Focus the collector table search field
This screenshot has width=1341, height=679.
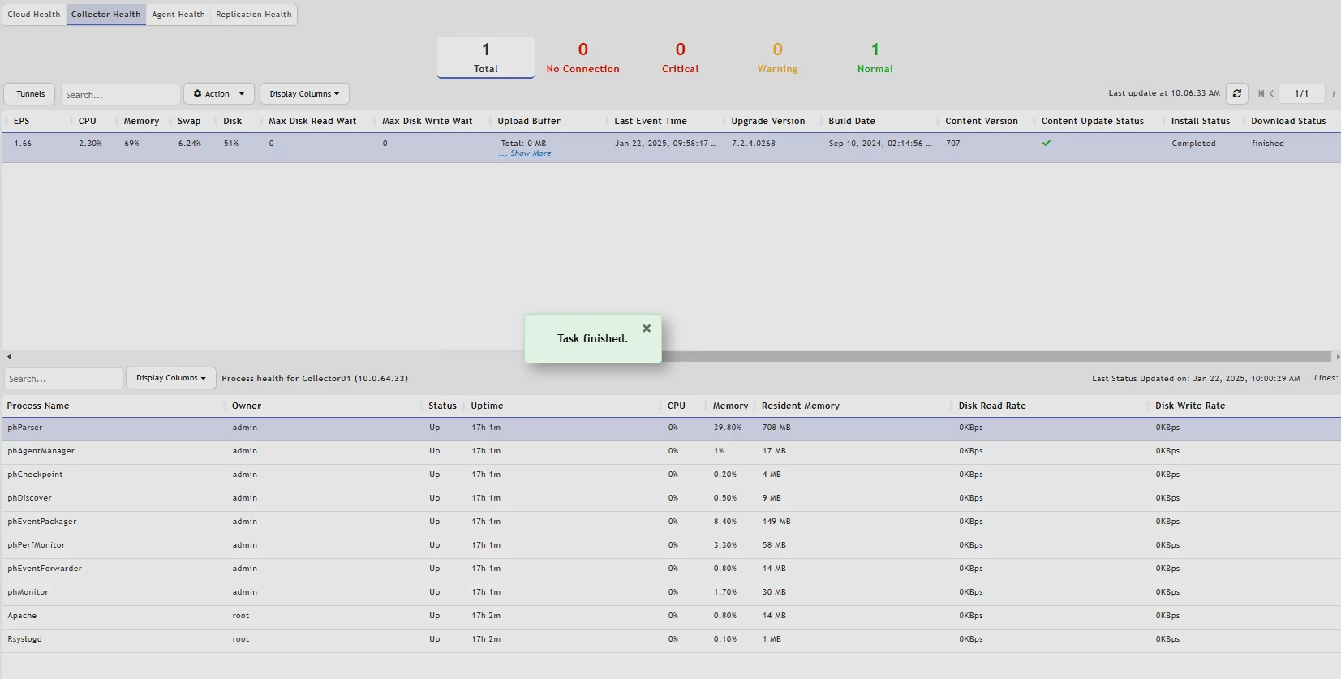[x=121, y=95]
